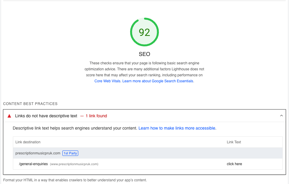Click the CONTENT BEST PRACTICES section heading

click(x=30, y=104)
